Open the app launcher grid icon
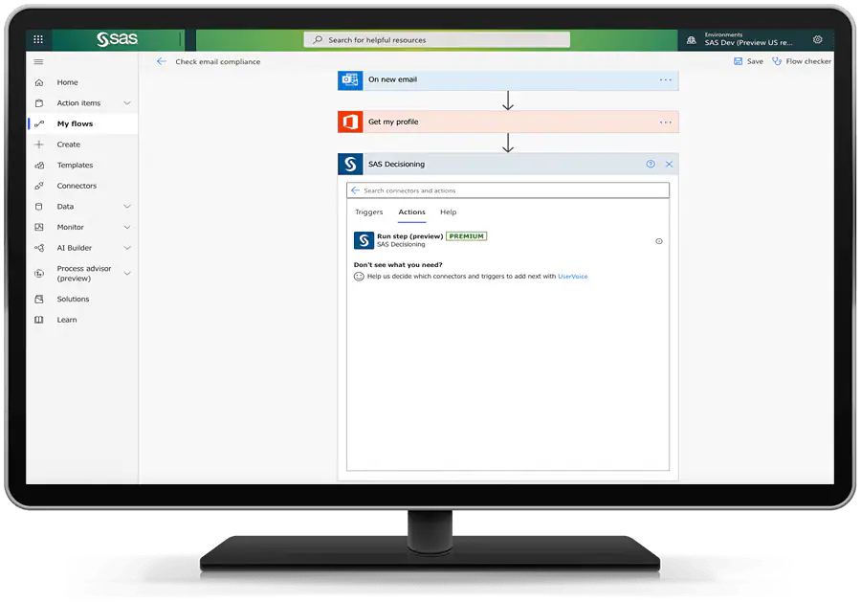This screenshot has width=861, height=602. point(38,39)
